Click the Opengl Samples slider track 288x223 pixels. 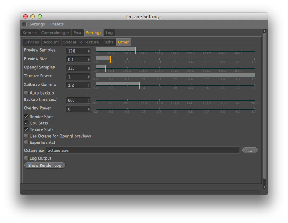pyautogui.click(x=175, y=68)
